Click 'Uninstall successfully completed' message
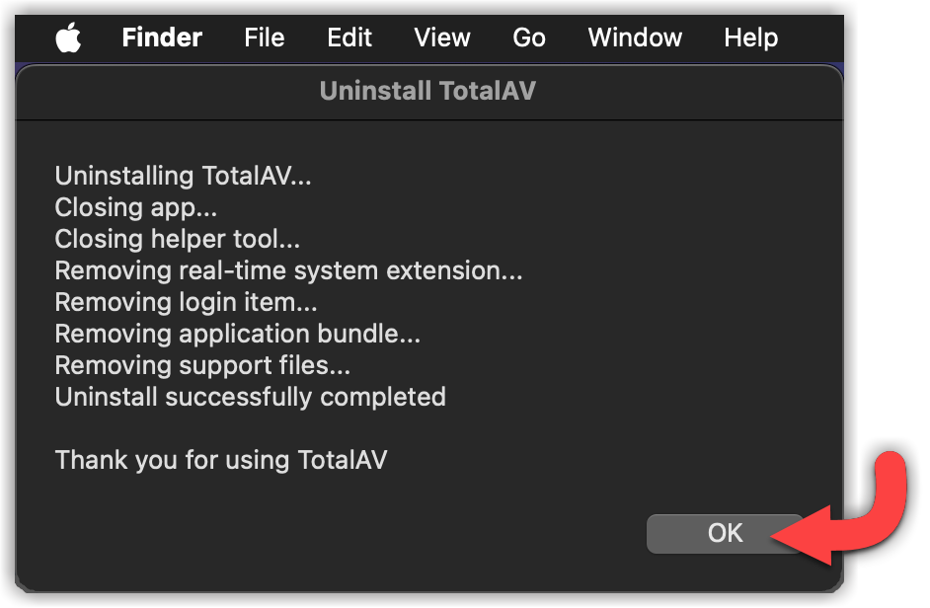930x608 pixels. pyautogui.click(x=250, y=397)
